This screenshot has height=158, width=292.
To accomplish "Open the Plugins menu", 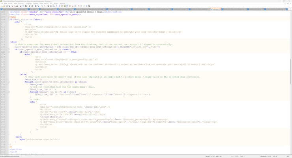I will [56, 4].
